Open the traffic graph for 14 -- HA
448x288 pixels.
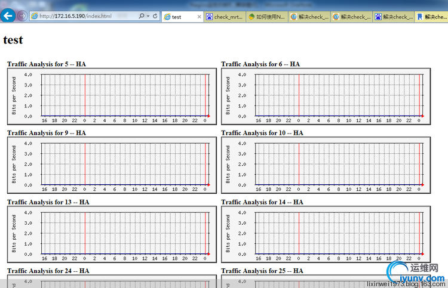[x=326, y=234]
